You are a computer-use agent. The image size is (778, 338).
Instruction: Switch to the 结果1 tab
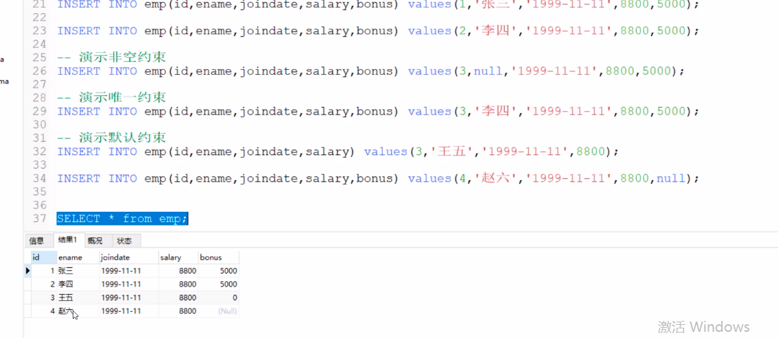pos(67,240)
